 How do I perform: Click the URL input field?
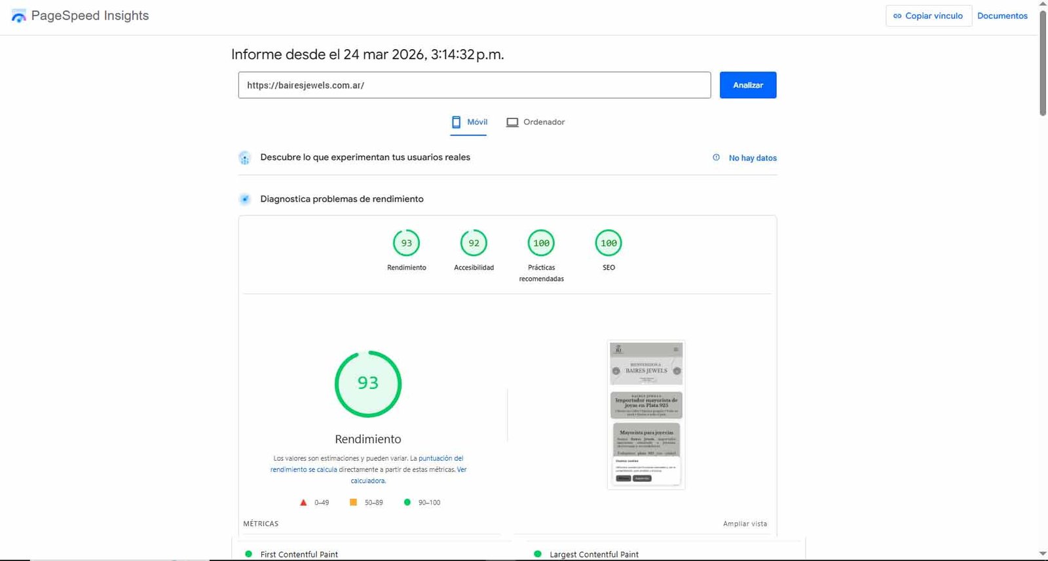point(474,85)
